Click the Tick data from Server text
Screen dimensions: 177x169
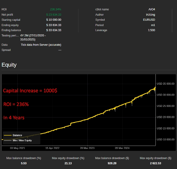click(41, 45)
